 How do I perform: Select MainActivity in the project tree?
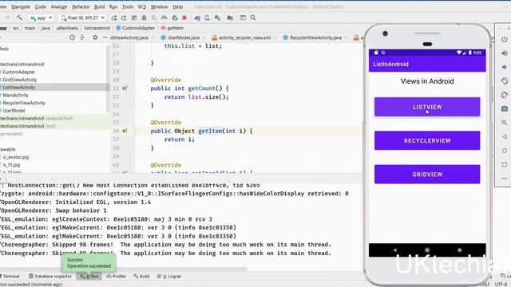pos(16,95)
